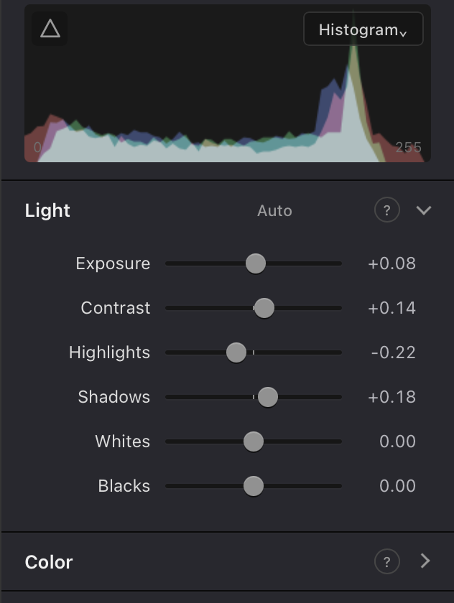This screenshot has height=603, width=454.
Task: Select the Highlights value -0.22 field
Action: click(393, 352)
